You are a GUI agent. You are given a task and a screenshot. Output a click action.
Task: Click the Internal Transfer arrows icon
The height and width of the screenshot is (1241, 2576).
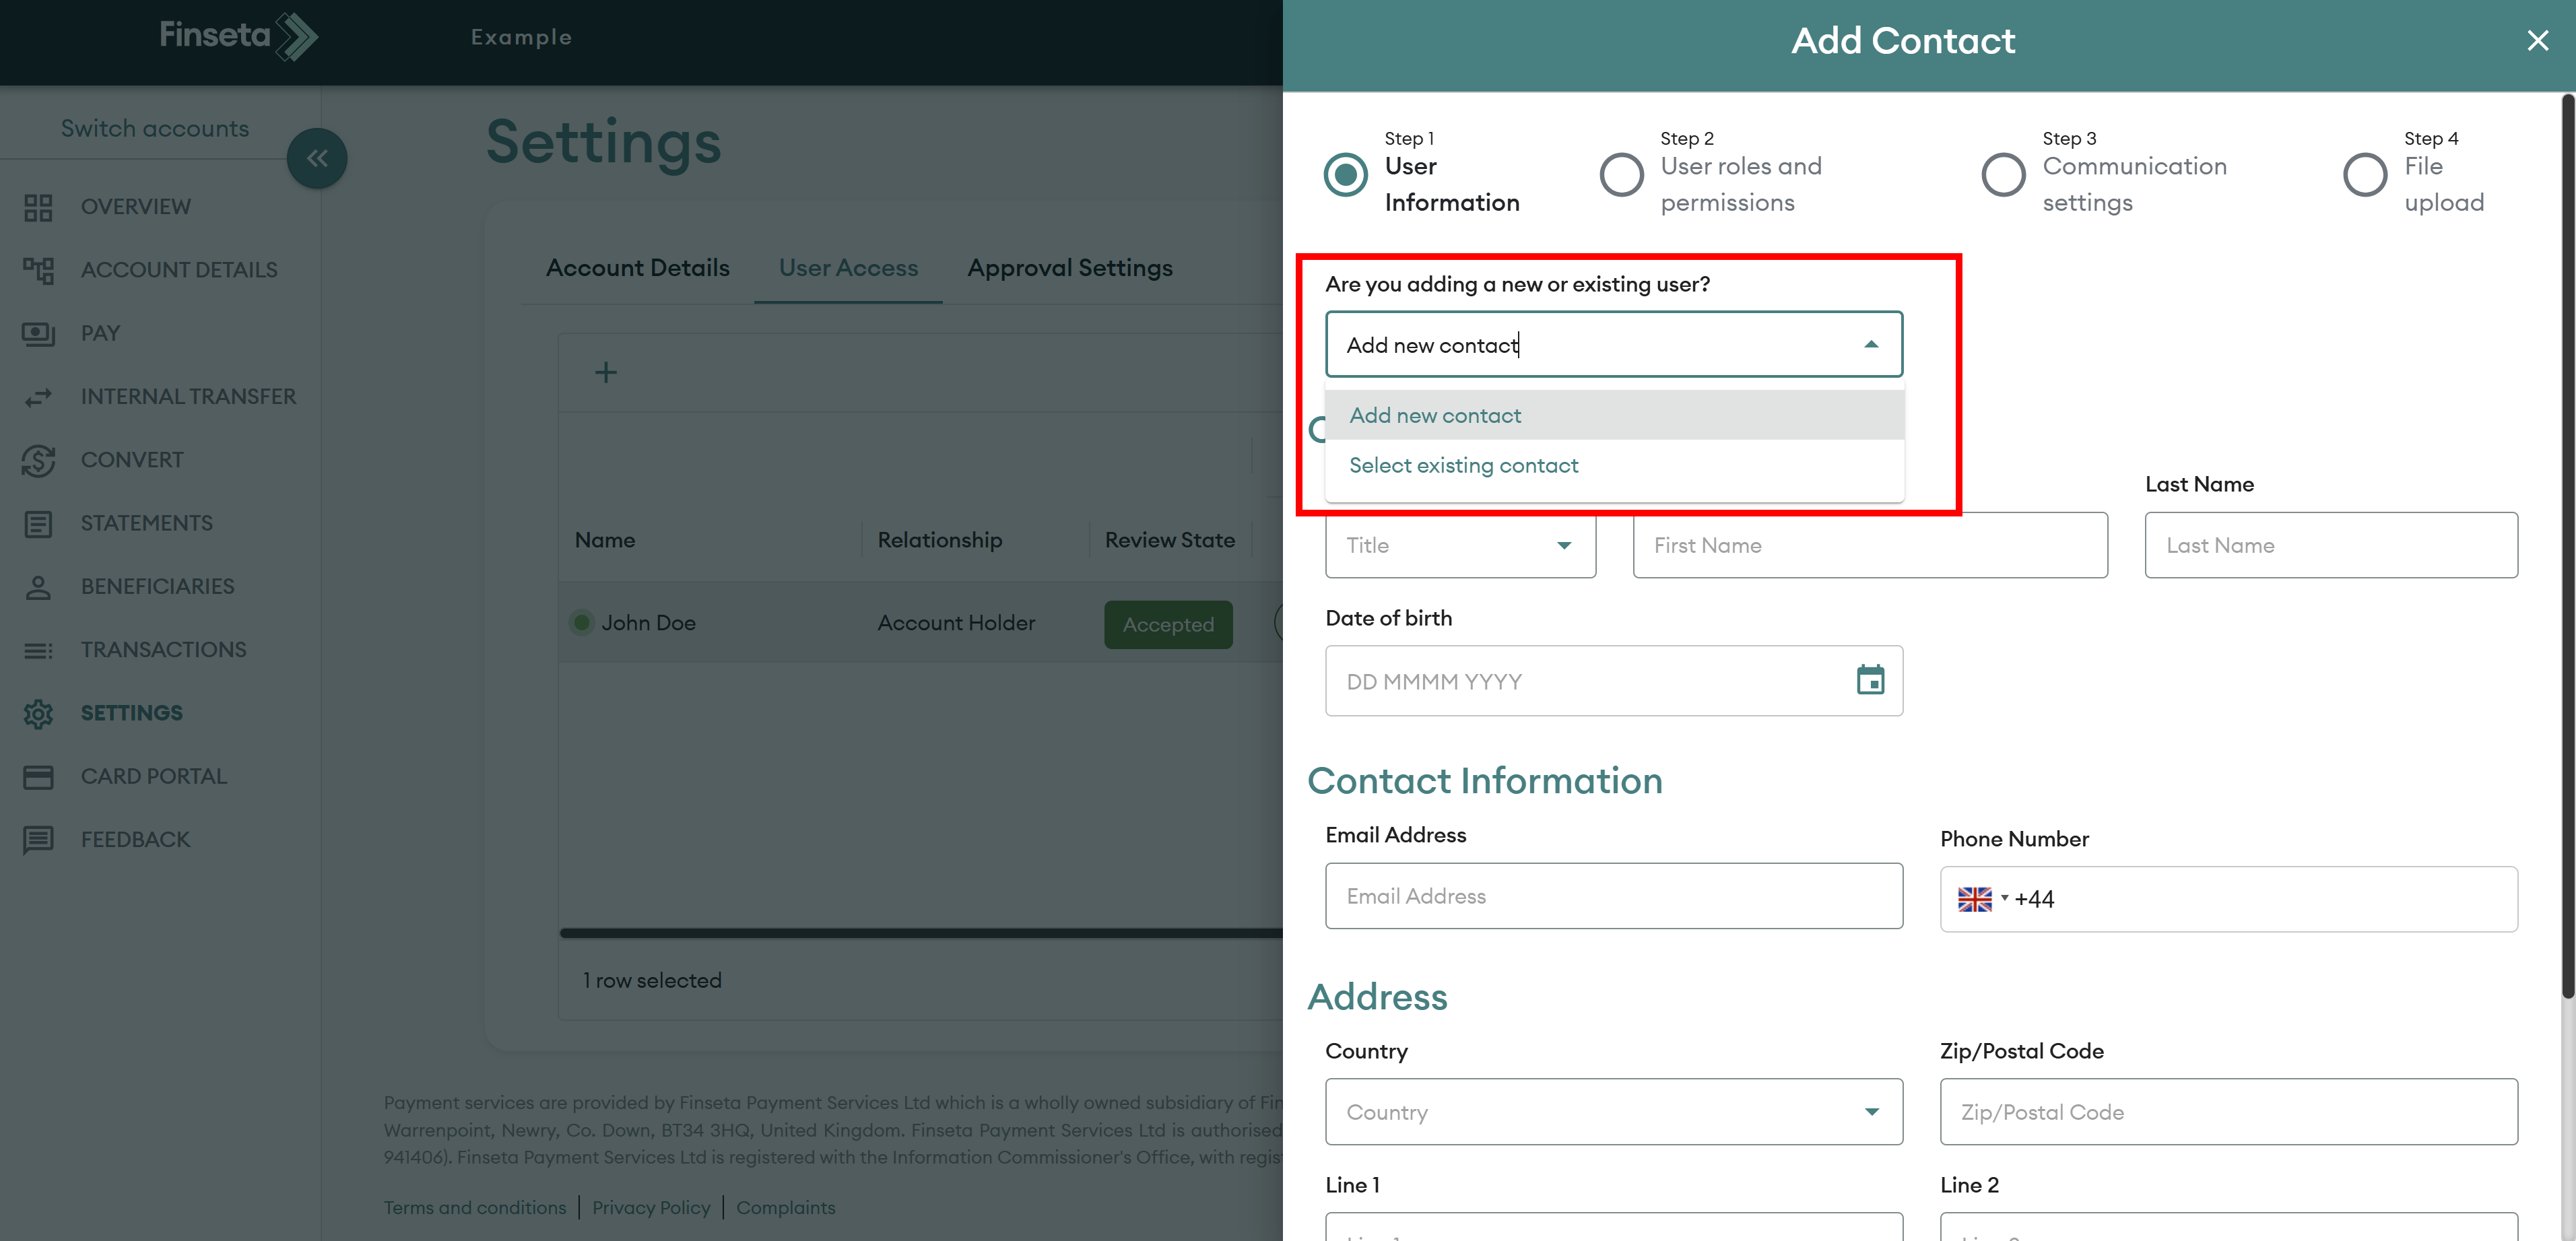coord(38,397)
